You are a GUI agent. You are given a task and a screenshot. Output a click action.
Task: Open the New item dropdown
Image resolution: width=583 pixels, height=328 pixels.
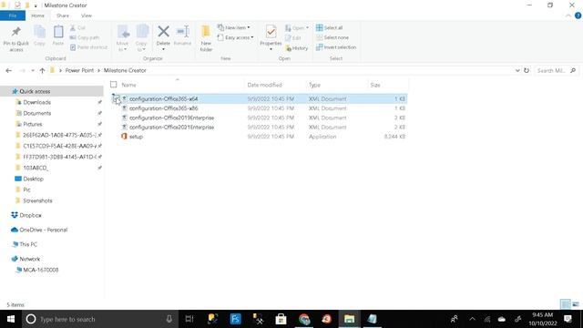pyautogui.click(x=234, y=27)
